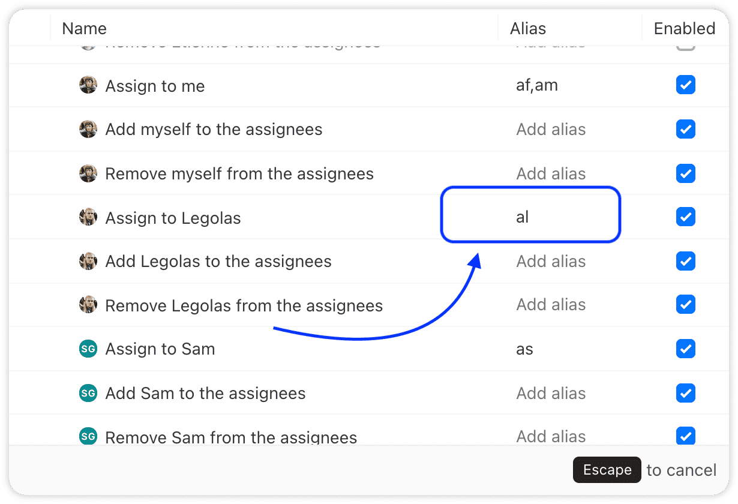
Task: Click avatar next to Add myself to the assignees
Action: click(88, 129)
